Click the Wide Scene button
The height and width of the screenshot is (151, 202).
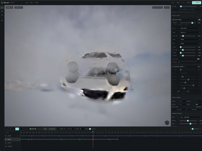click(x=194, y=110)
